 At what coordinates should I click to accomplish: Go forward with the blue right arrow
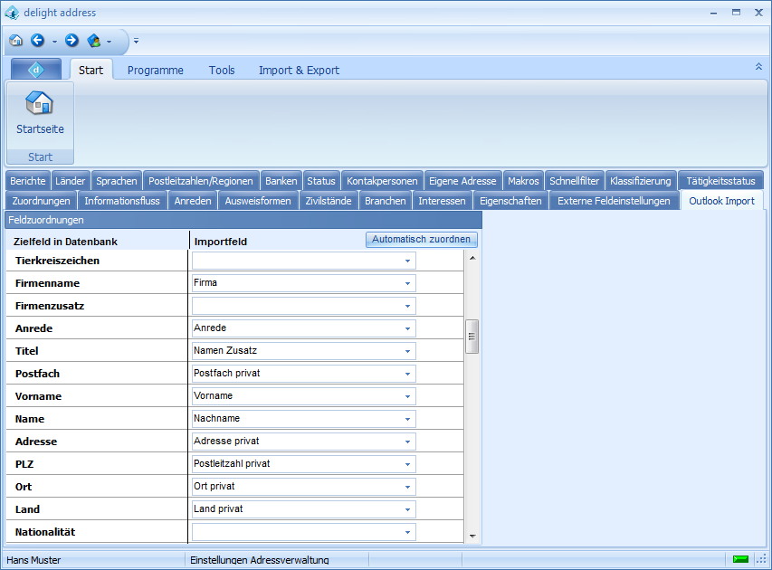pyautogui.click(x=71, y=41)
